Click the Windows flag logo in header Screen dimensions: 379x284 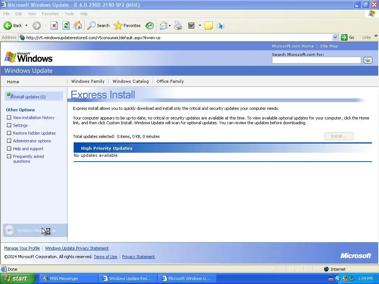pos(10,57)
